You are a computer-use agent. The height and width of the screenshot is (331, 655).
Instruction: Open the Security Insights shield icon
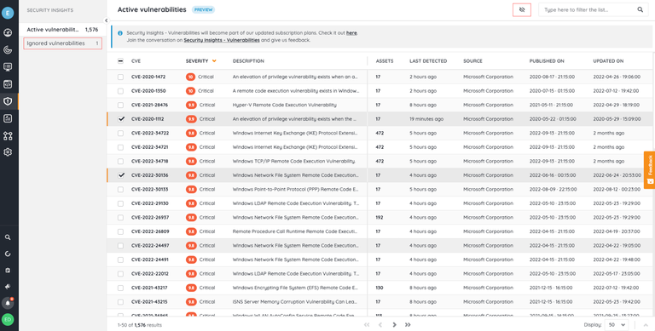coord(8,101)
